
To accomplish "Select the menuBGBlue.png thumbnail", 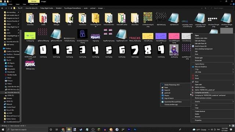I will (x=161, y=36).
